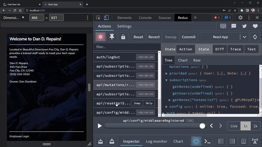The height and width of the screenshot is (147, 262).
Task: Open the Trace inspector tab
Action: tap(235, 49)
